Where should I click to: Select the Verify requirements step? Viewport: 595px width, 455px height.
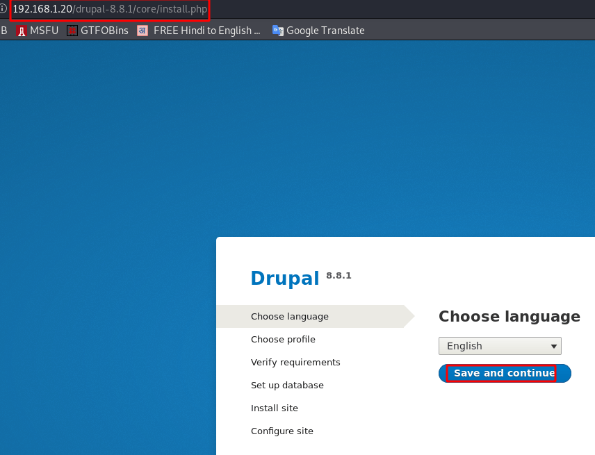[295, 362]
